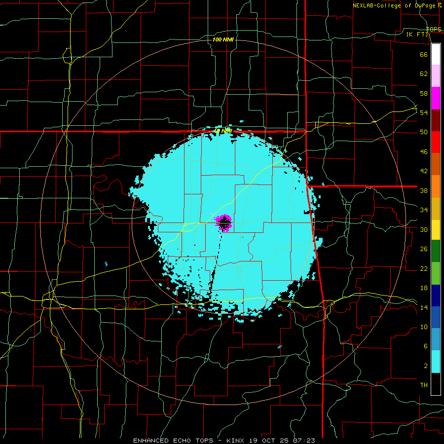This screenshot has height=444, width=444.
Task: Click legend value 66
Action: (424, 54)
